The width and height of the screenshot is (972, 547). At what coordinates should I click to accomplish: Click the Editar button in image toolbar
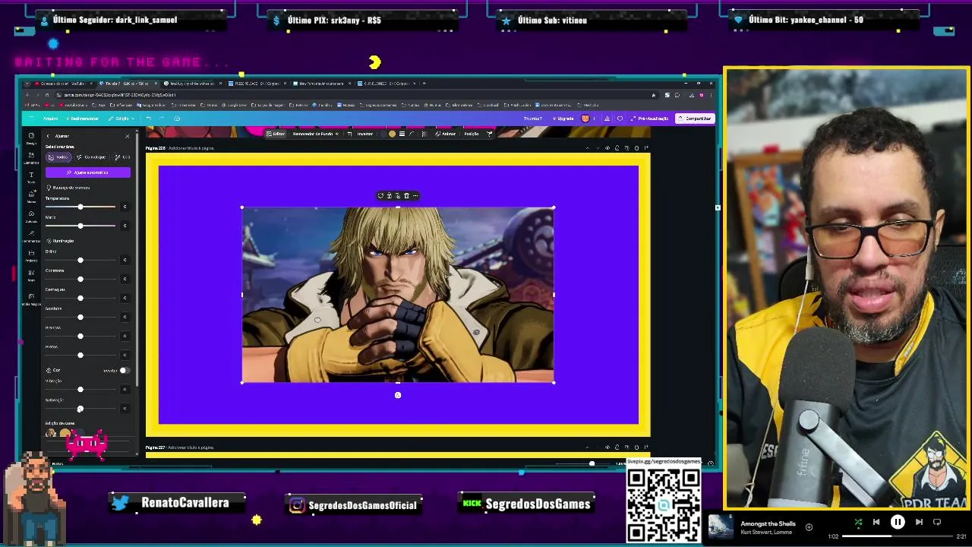point(276,134)
